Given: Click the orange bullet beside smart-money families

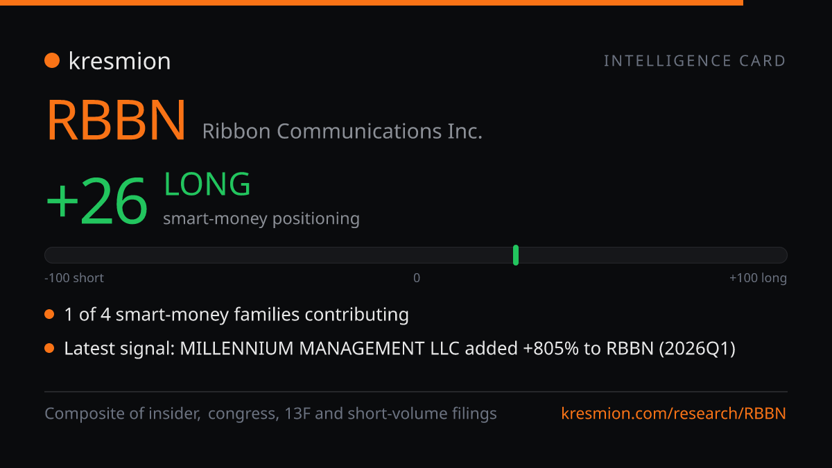Looking at the screenshot, I should pos(49,315).
